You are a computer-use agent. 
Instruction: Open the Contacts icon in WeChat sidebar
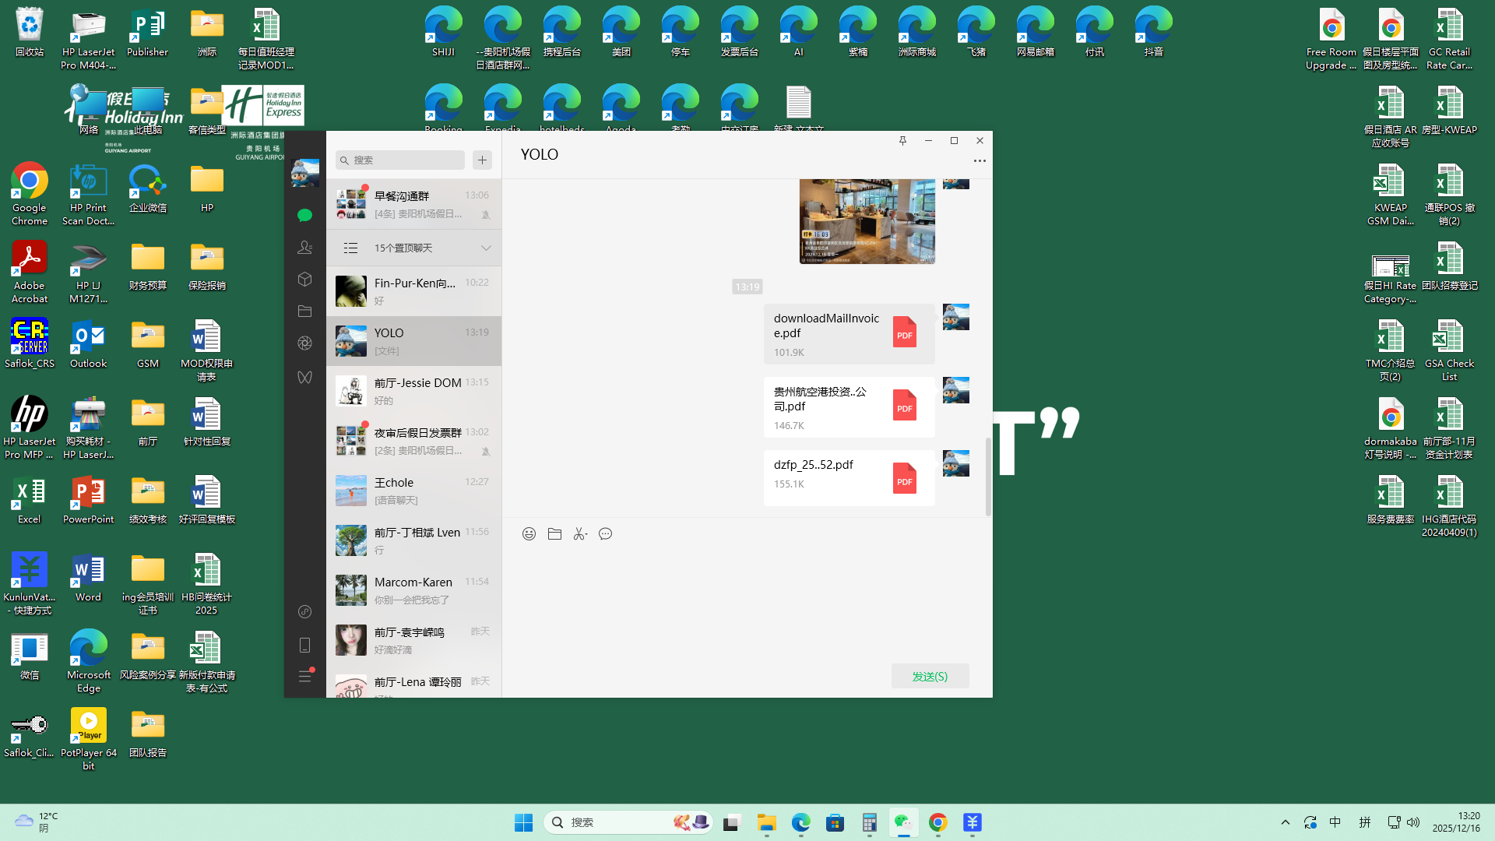coord(304,248)
